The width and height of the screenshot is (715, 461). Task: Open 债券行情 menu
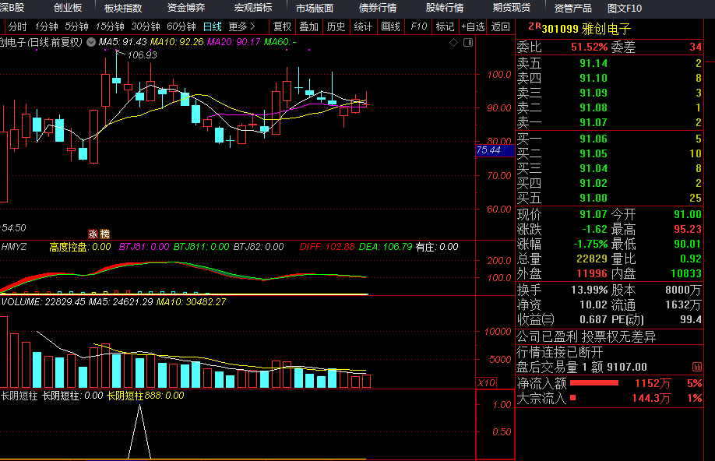point(378,8)
